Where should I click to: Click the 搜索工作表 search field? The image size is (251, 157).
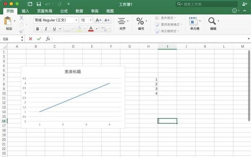[207, 4]
